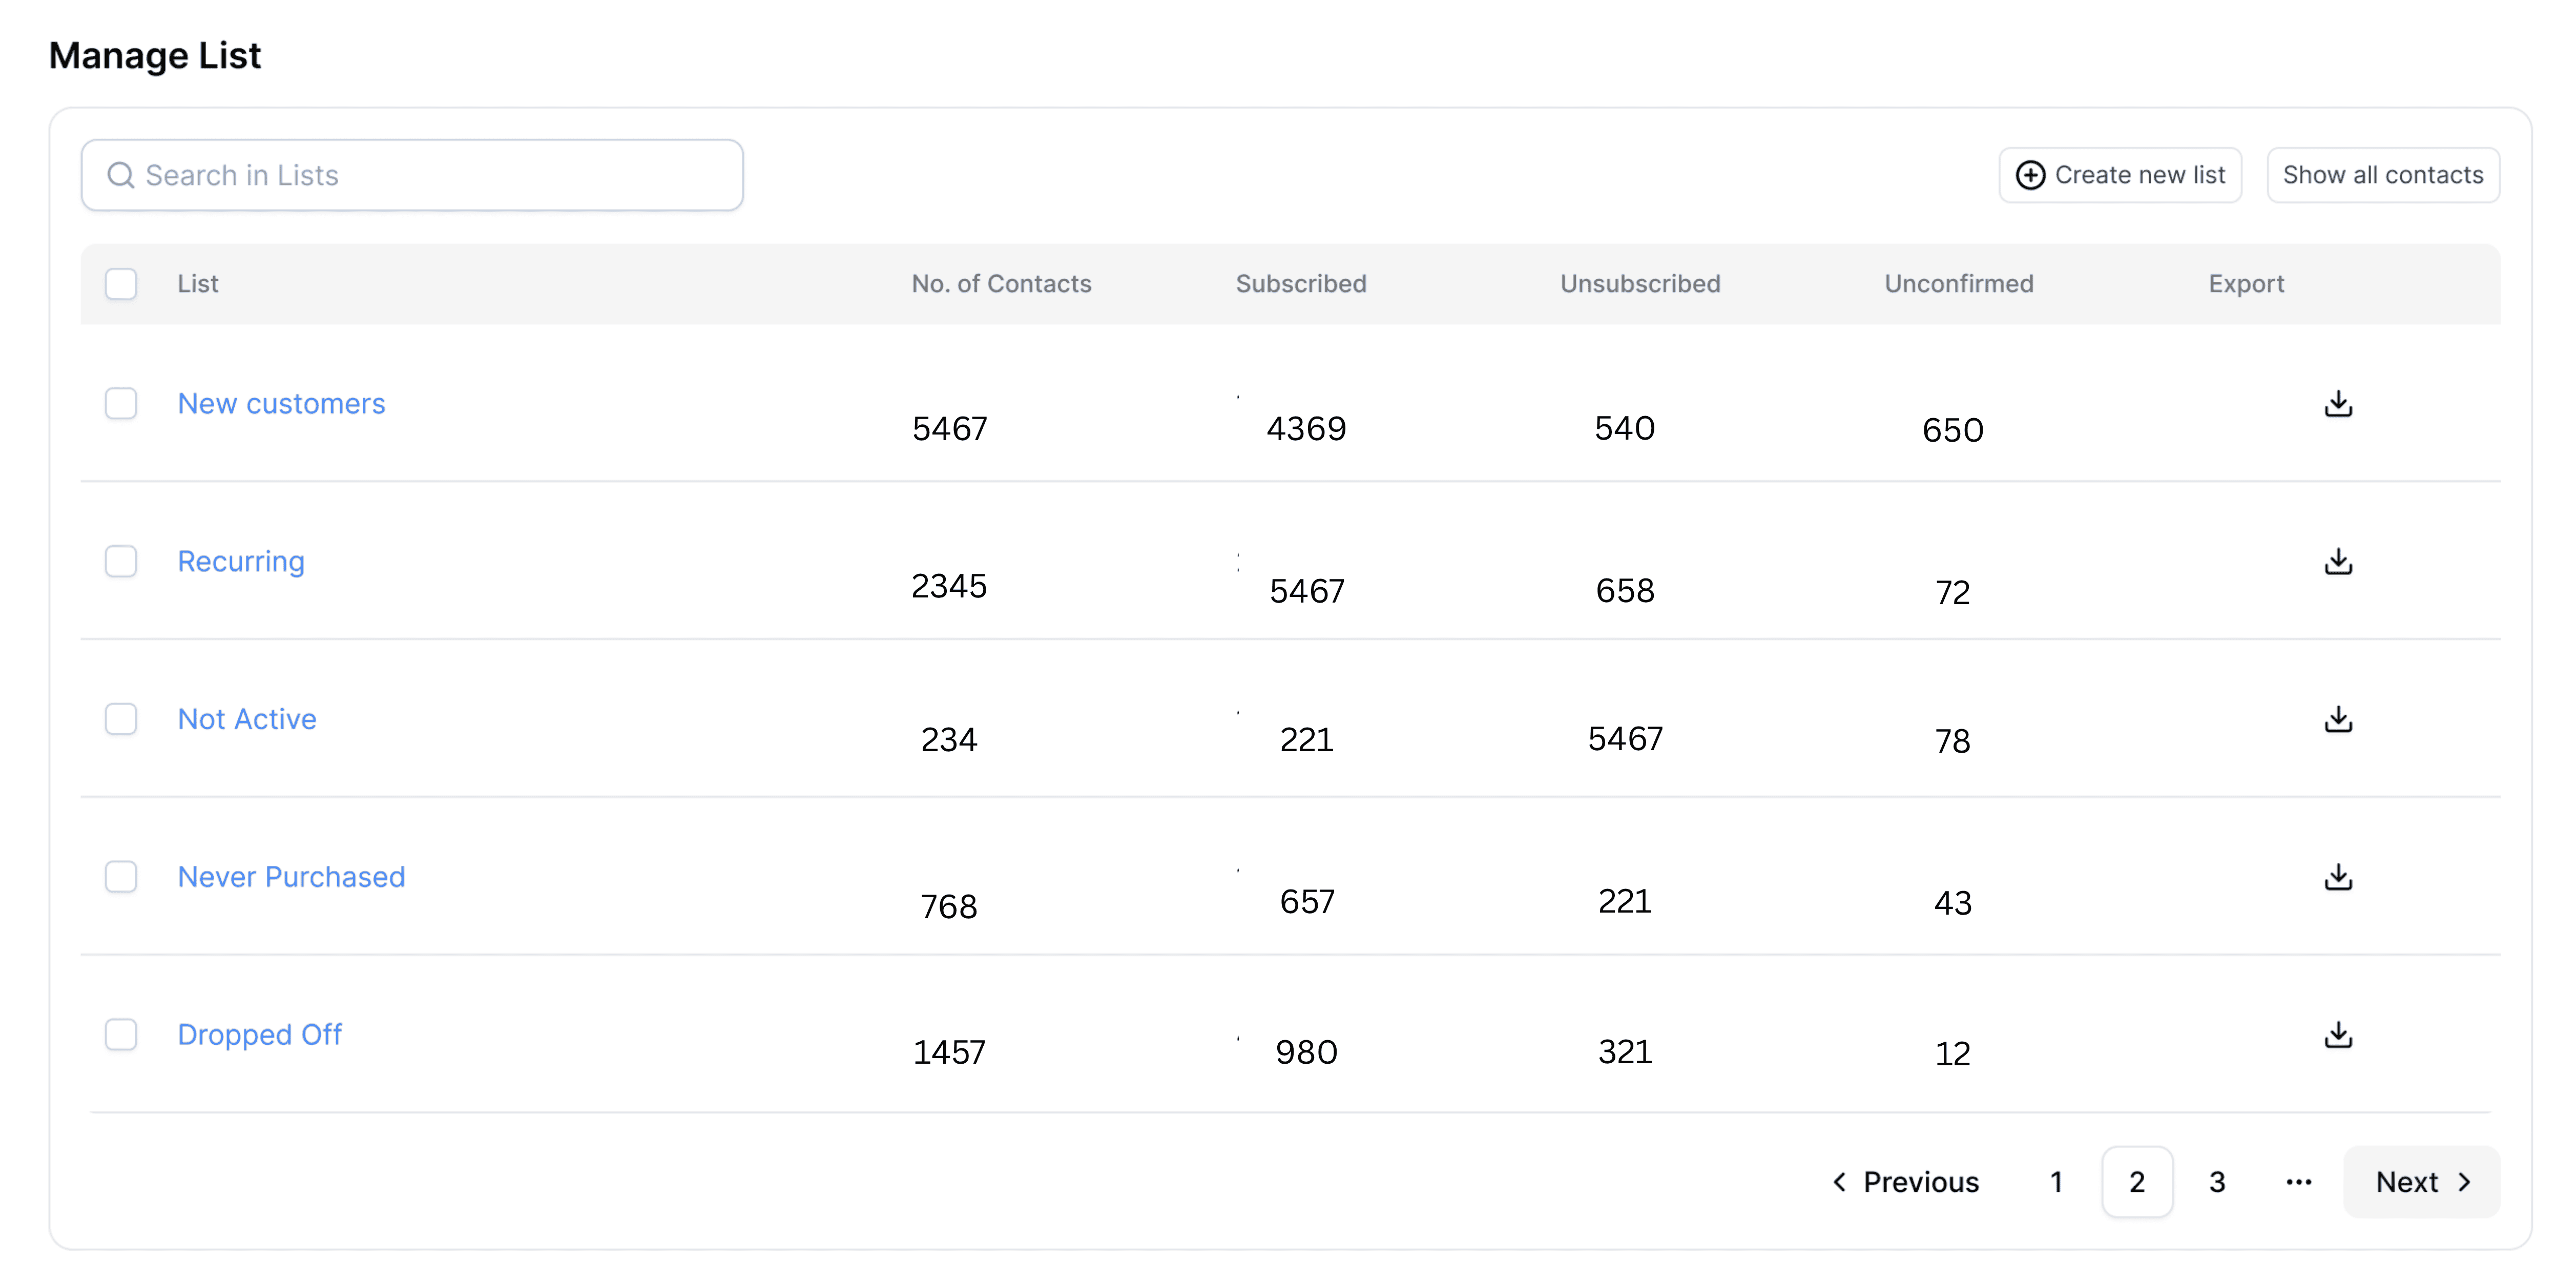This screenshot has width=2576, height=1261.
Task: Export the New customers list
Action: click(x=2337, y=404)
